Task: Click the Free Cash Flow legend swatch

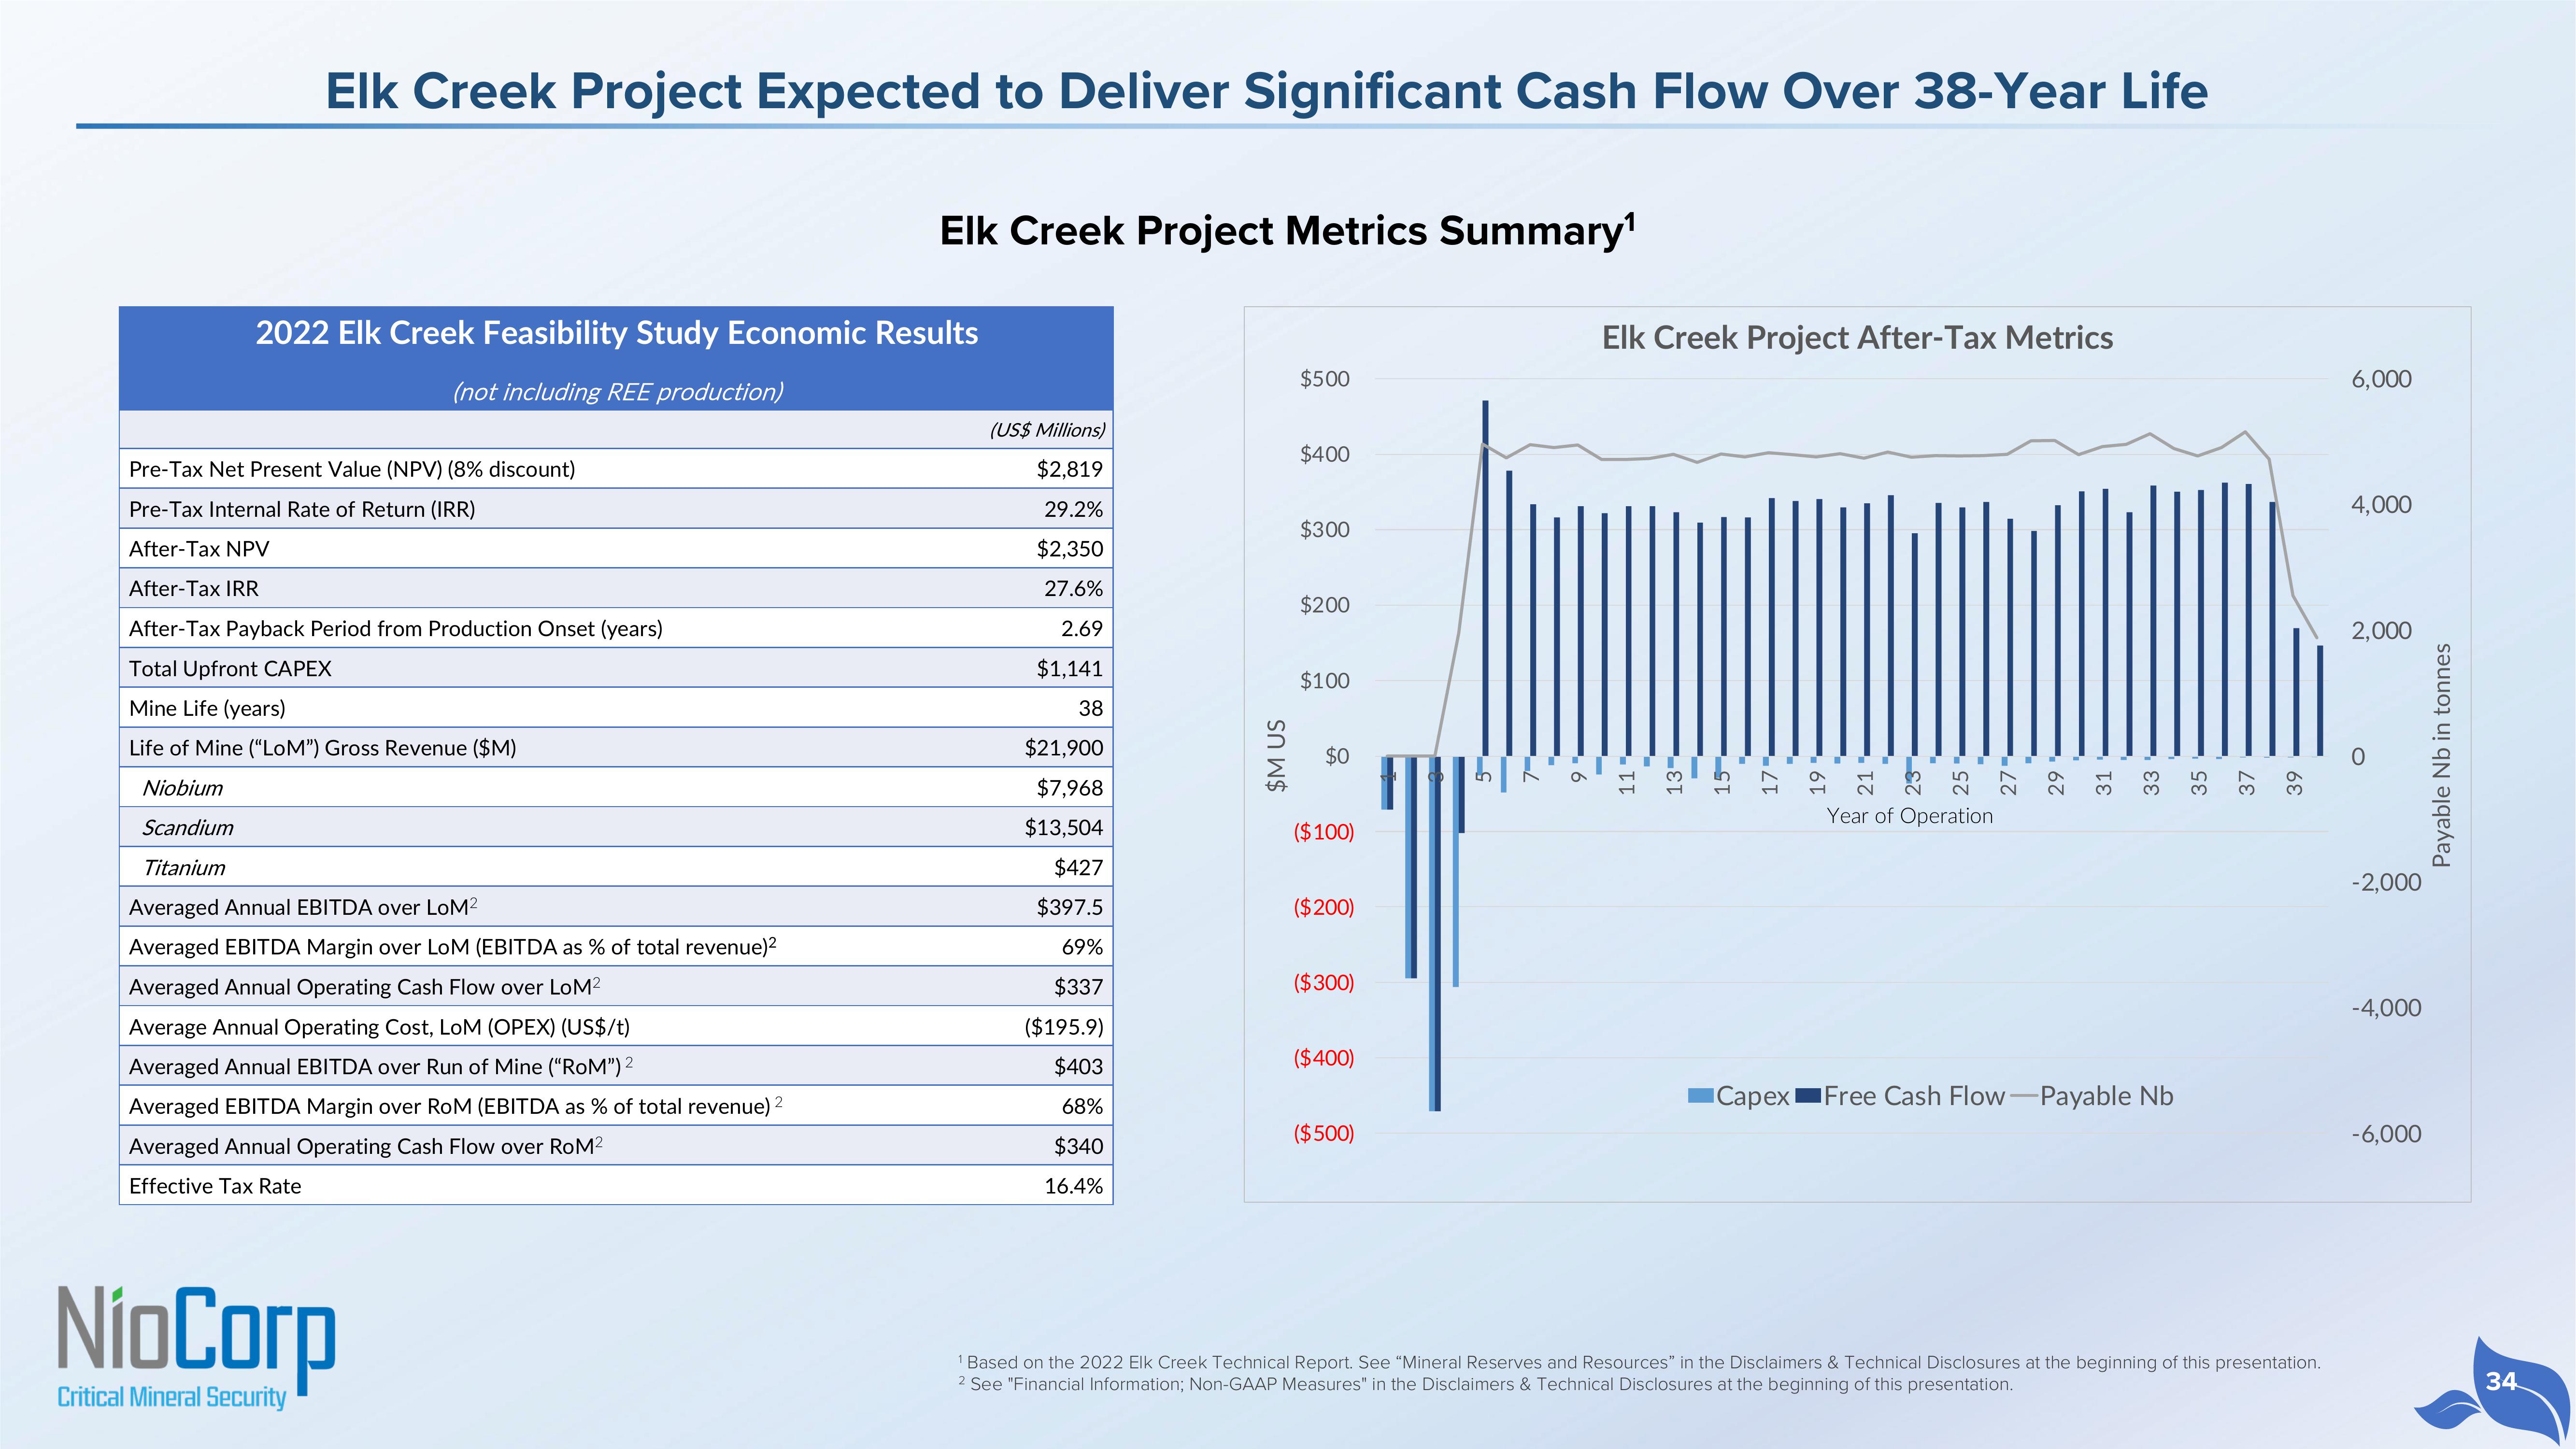Action: click(x=1807, y=1096)
